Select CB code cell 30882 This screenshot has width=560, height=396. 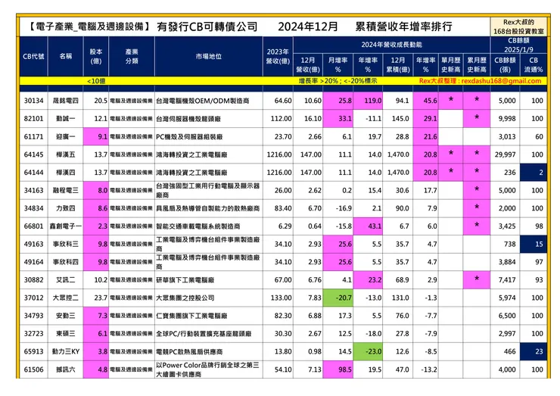click(33, 279)
